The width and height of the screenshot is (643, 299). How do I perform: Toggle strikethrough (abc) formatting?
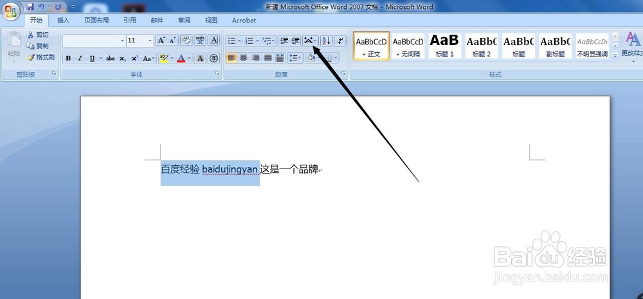111,59
